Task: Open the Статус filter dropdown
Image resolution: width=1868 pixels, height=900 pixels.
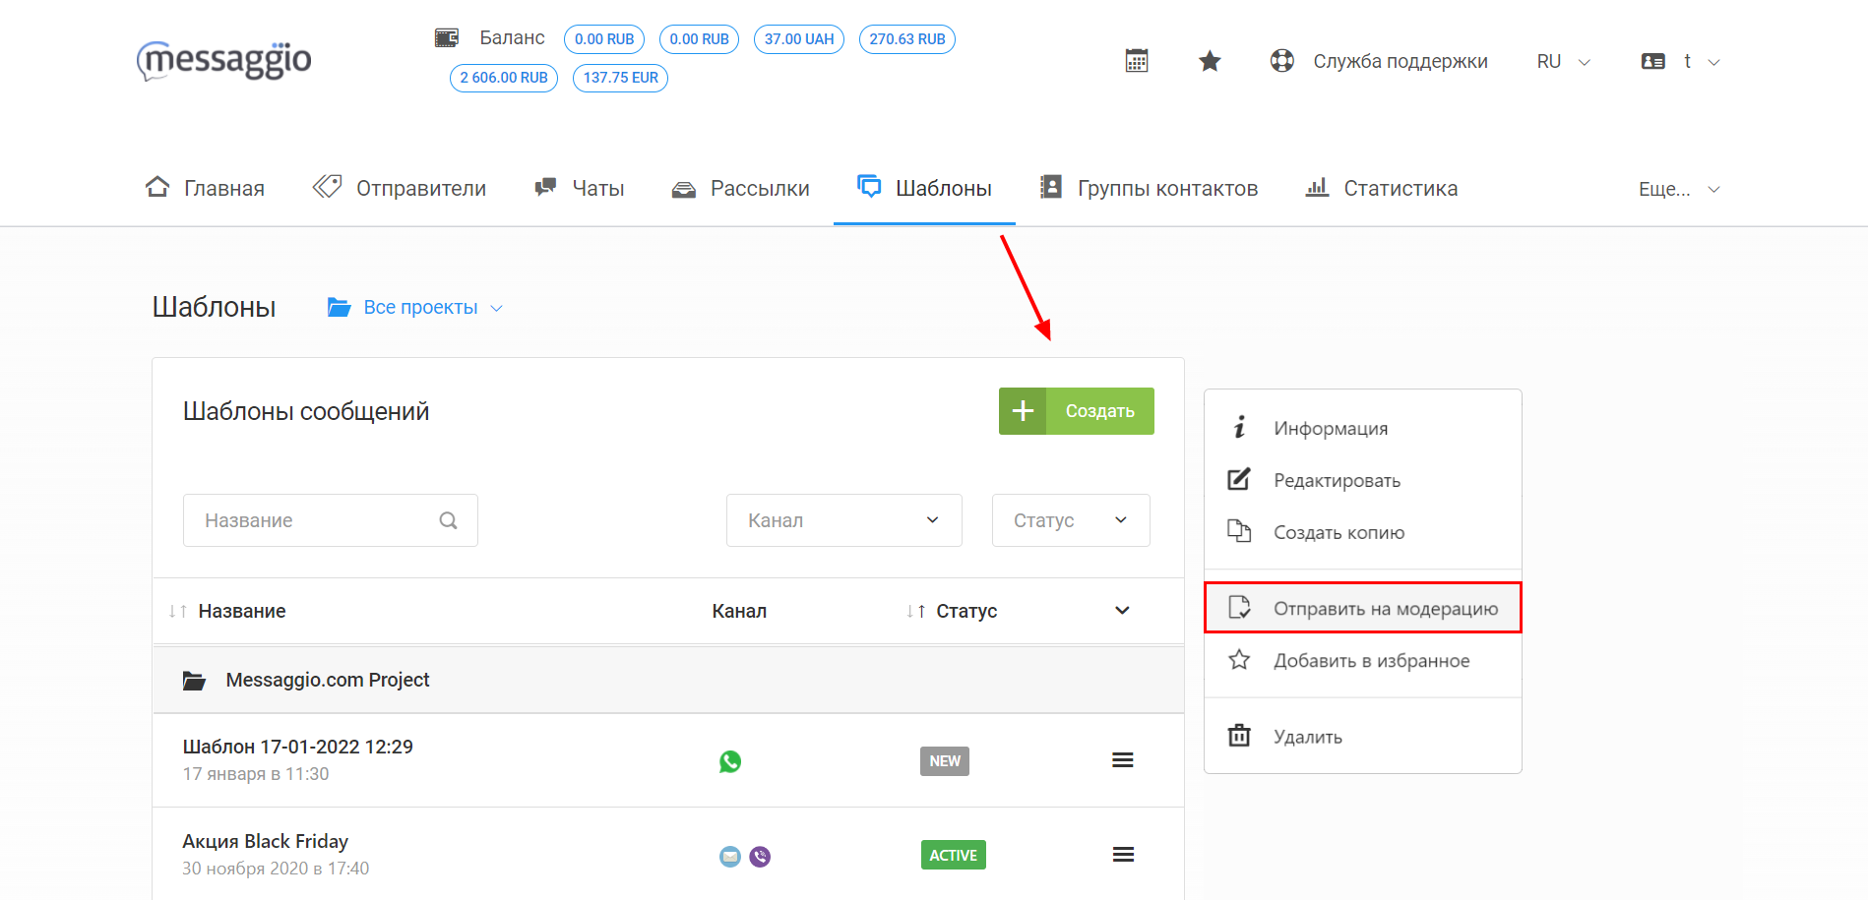Action: click(x=1071, y=520)
